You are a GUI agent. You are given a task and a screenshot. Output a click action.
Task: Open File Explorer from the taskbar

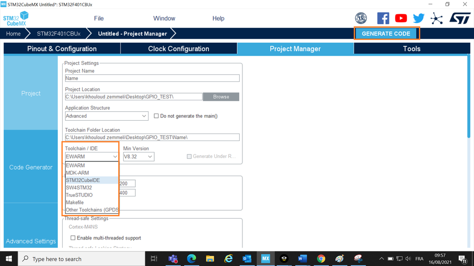point(210,259)
